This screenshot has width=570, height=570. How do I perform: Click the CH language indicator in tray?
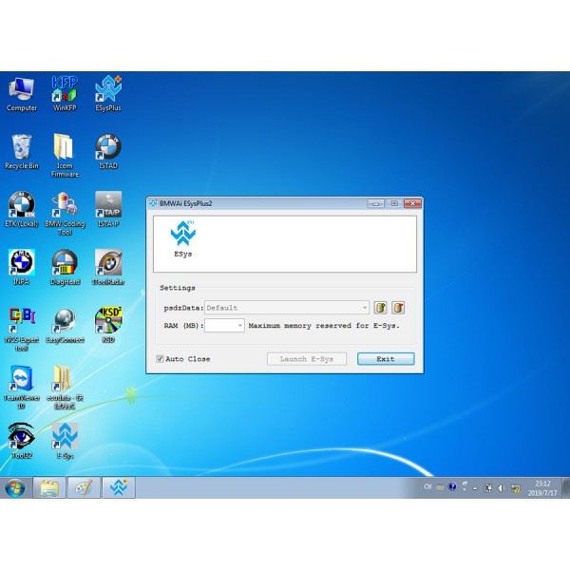(x=427, y=486)
